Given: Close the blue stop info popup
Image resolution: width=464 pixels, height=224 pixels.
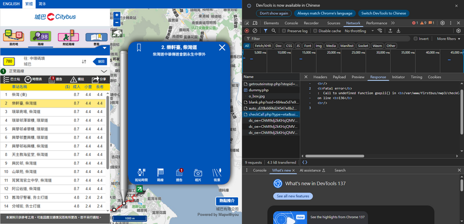Looking at the screenshot, I should tap(222, 48).
